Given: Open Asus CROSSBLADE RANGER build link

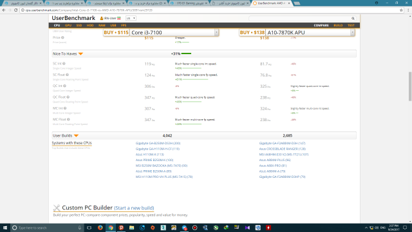Looking at the screenshot, I should [283, 149].
